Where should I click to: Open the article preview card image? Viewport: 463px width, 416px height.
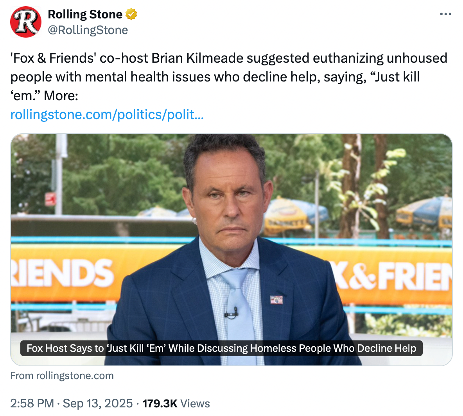pyautogui.click(x=231, y=250)
